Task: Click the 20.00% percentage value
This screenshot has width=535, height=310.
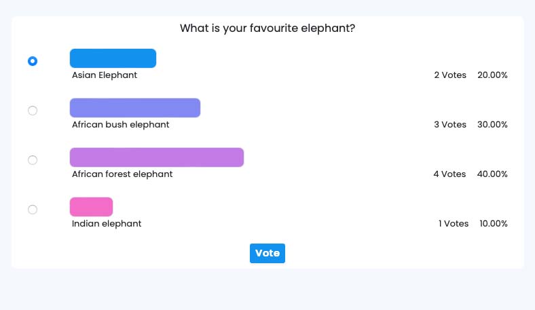Action: (x=492, y=75)
